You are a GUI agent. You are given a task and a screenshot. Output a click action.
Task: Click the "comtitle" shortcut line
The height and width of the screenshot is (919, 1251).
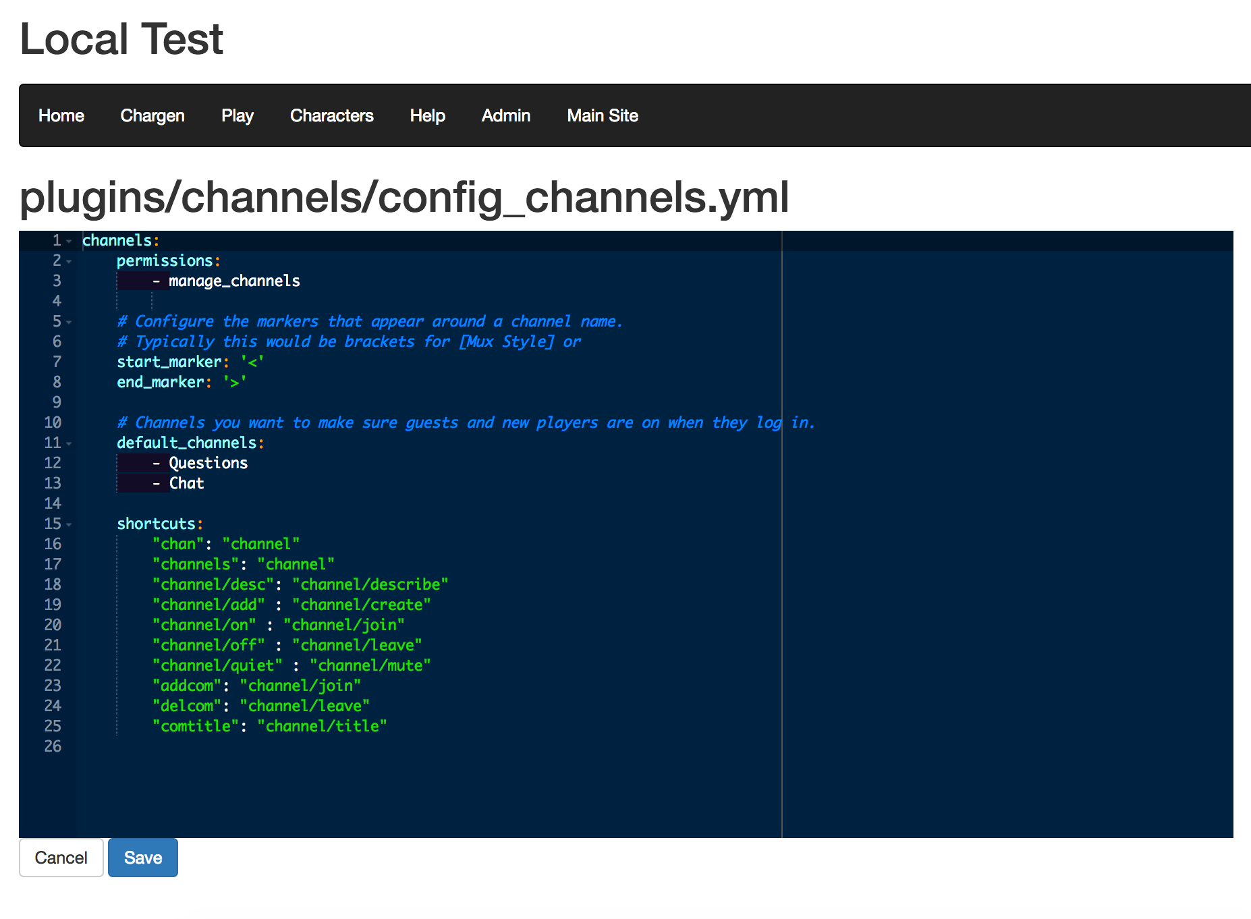coord(269,727)
